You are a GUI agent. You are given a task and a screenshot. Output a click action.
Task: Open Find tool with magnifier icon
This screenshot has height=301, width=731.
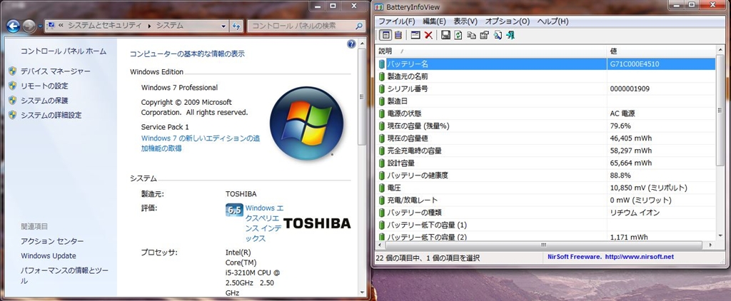[498, 35]
